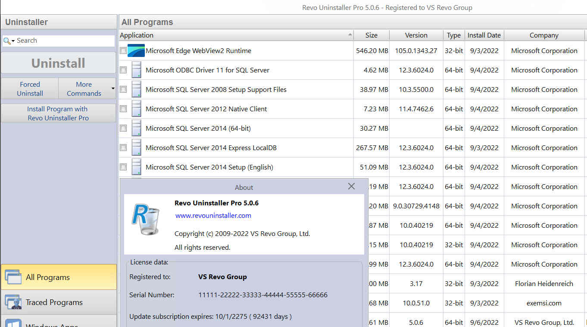Tick checkbox for SQL Server 2012 Native Client
Screen dimensions: 587x327
coord(123,109)
